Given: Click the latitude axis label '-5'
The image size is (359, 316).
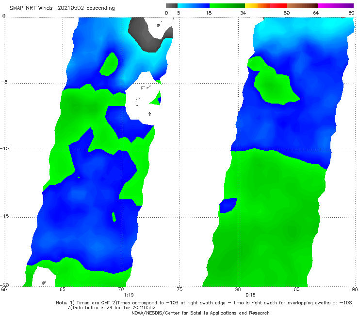Looking at the screenshot, I should (x=4, y=82).
